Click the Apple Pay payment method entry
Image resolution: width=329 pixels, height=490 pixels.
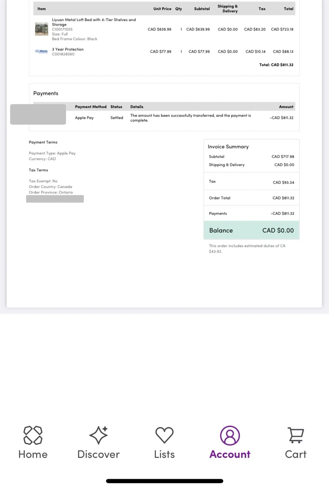[84, 118]
